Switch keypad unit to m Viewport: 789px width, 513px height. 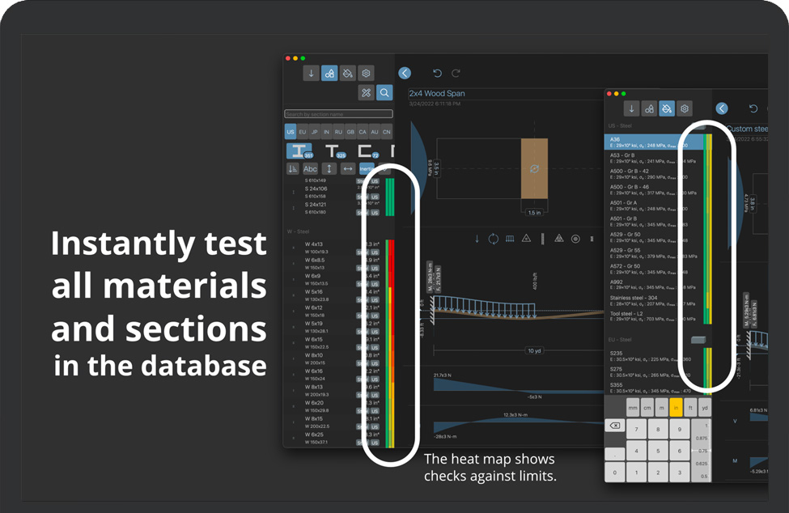click(x=662, y=408)
